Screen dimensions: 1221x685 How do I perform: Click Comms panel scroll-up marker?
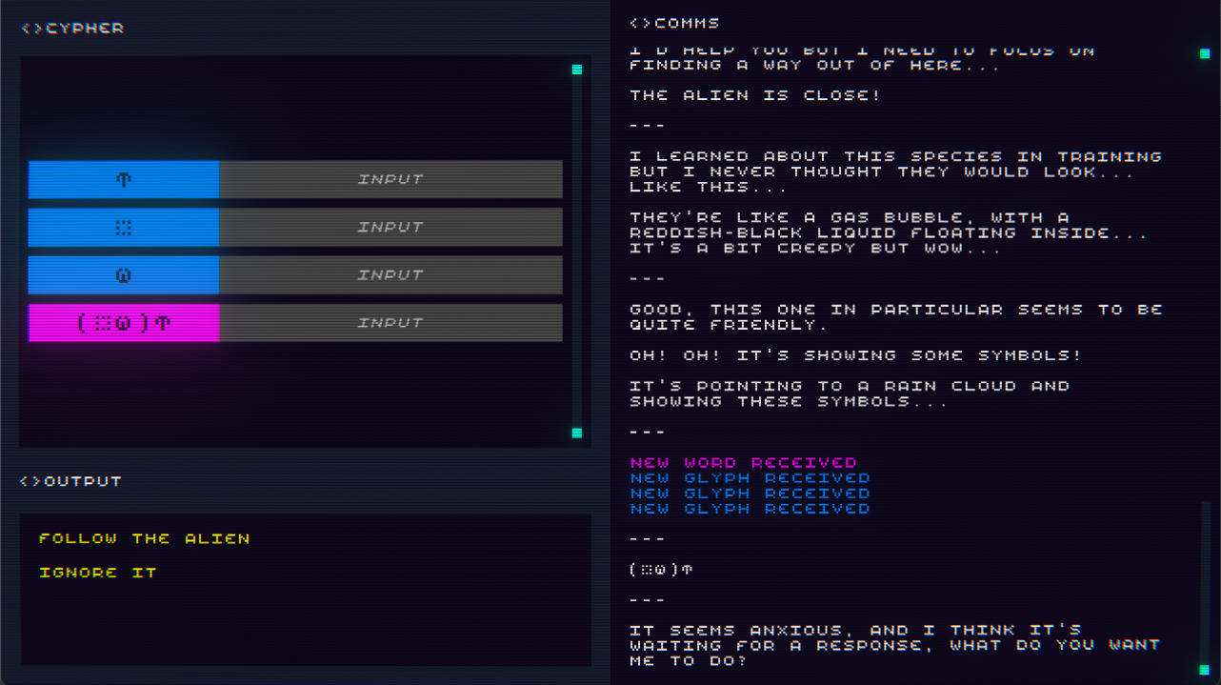1205,53
